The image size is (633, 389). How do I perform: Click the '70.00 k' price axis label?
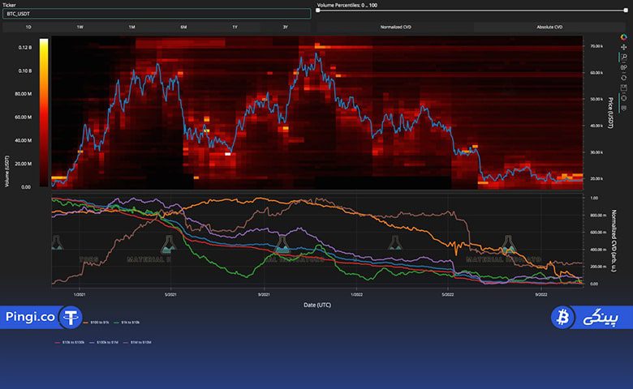(x=596, y=46)
